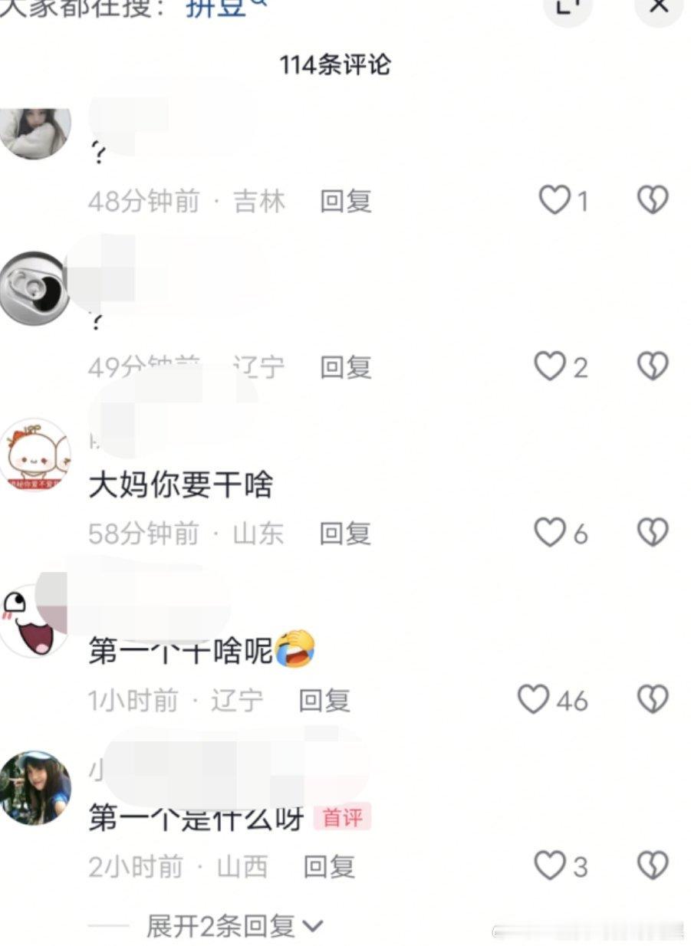
Task: Click the chevron next to 展开2条回复
Action: (313, 927)
